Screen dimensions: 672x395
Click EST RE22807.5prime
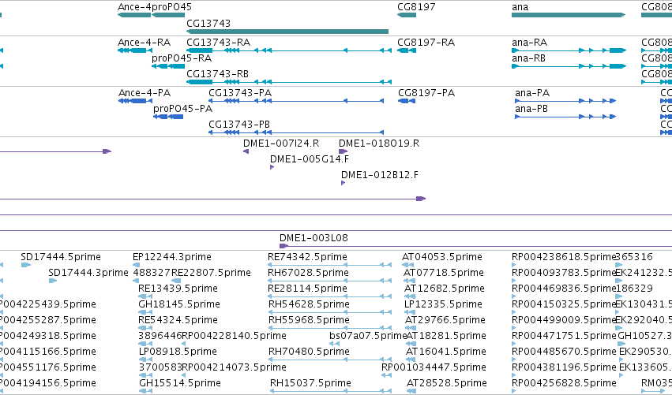(x=176, y=281)
